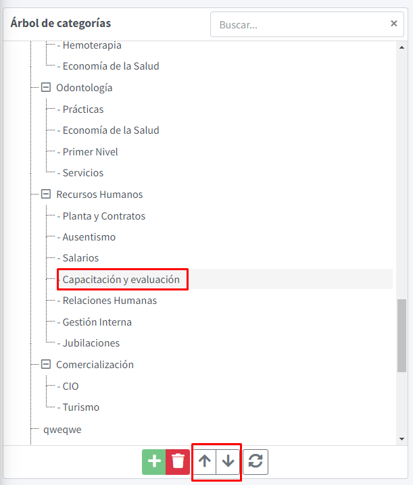413x485 pixels.
Task: Move selected category down with arrow
Action: pos(228,461)
